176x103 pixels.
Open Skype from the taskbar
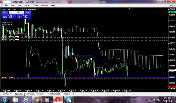pos(68,100)
